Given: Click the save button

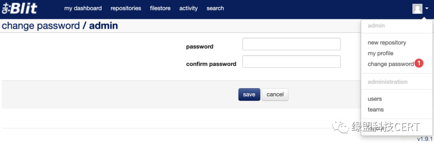Looking at the screenshot, I should coord(249,95).
